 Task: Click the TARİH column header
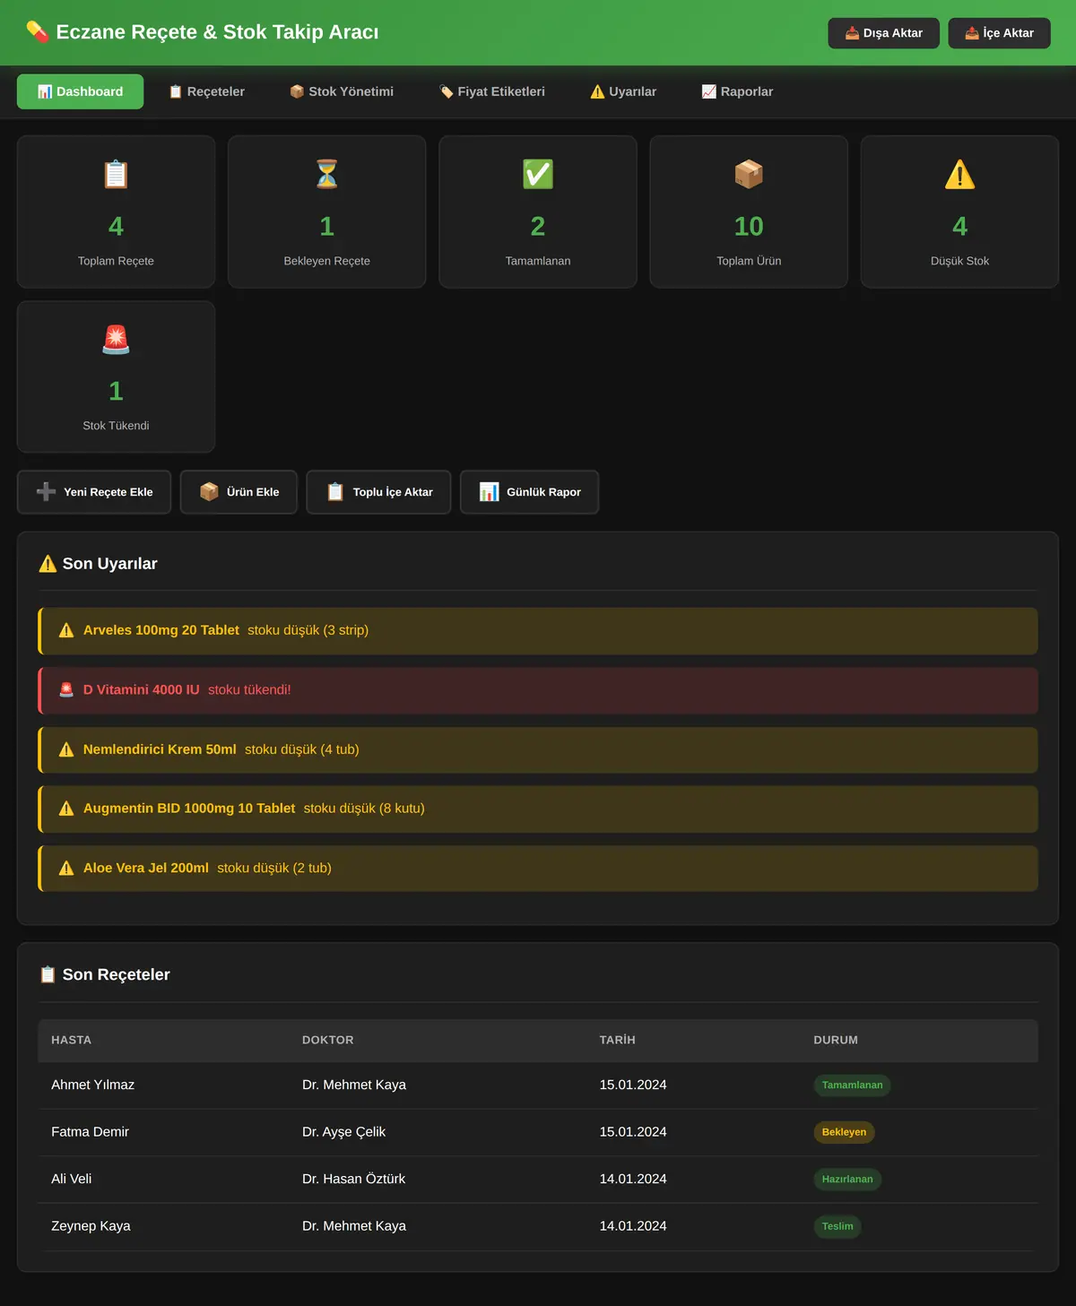tap(617, 1040)
